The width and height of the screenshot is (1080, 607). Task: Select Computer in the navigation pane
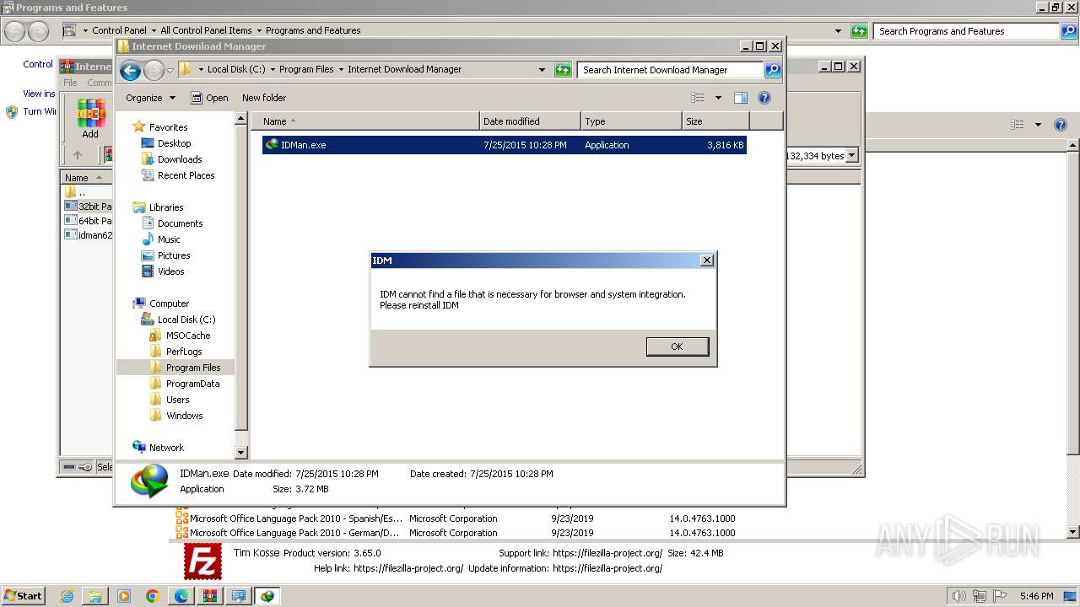coord(169,303)
